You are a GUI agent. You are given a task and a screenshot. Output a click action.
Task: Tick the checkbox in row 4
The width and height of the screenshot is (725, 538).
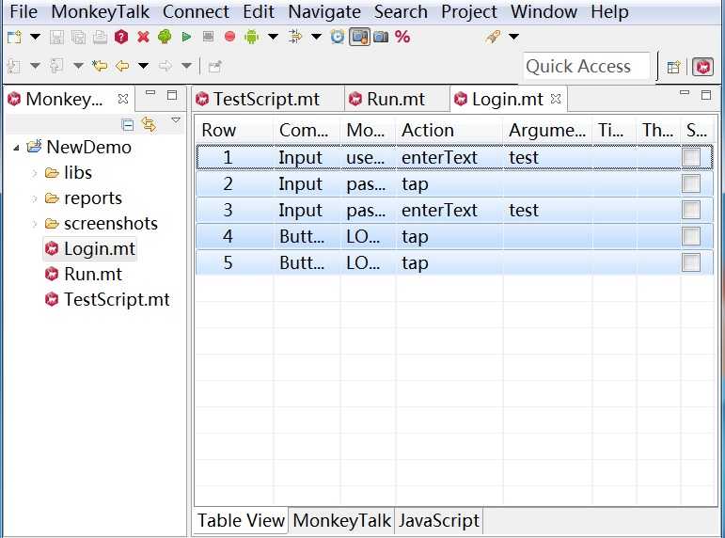(691, 236)
